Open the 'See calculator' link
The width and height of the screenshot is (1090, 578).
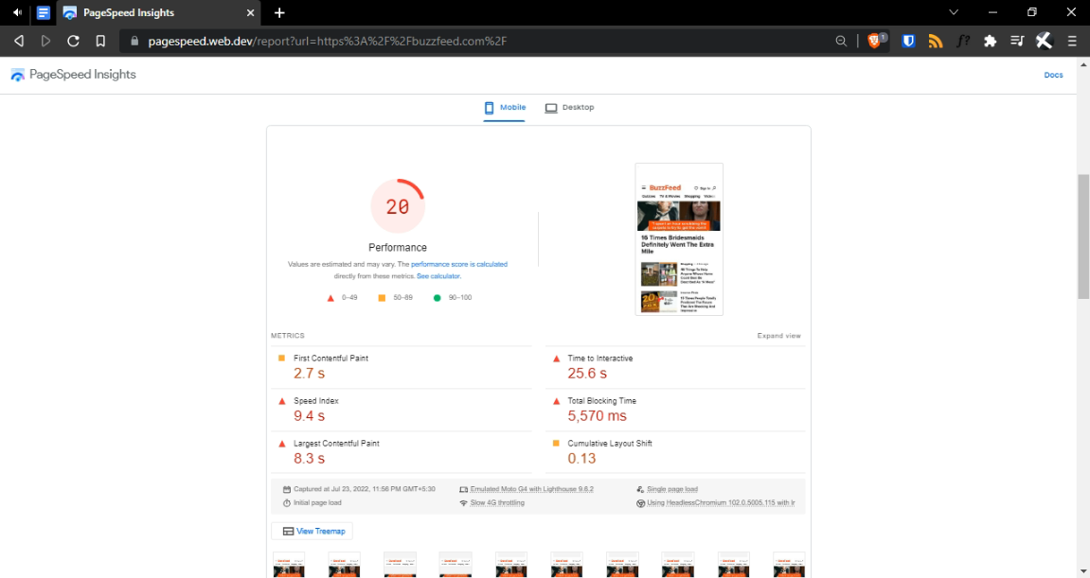[x=438, y=276]
